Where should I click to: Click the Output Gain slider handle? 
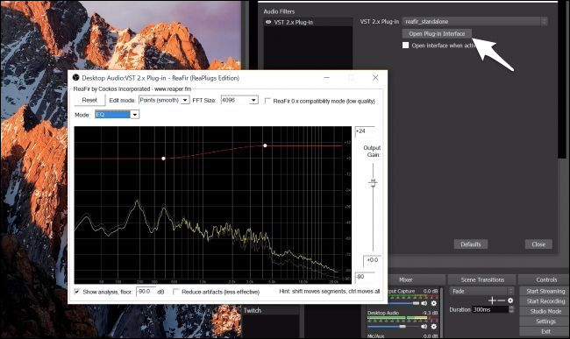point(373,182)
